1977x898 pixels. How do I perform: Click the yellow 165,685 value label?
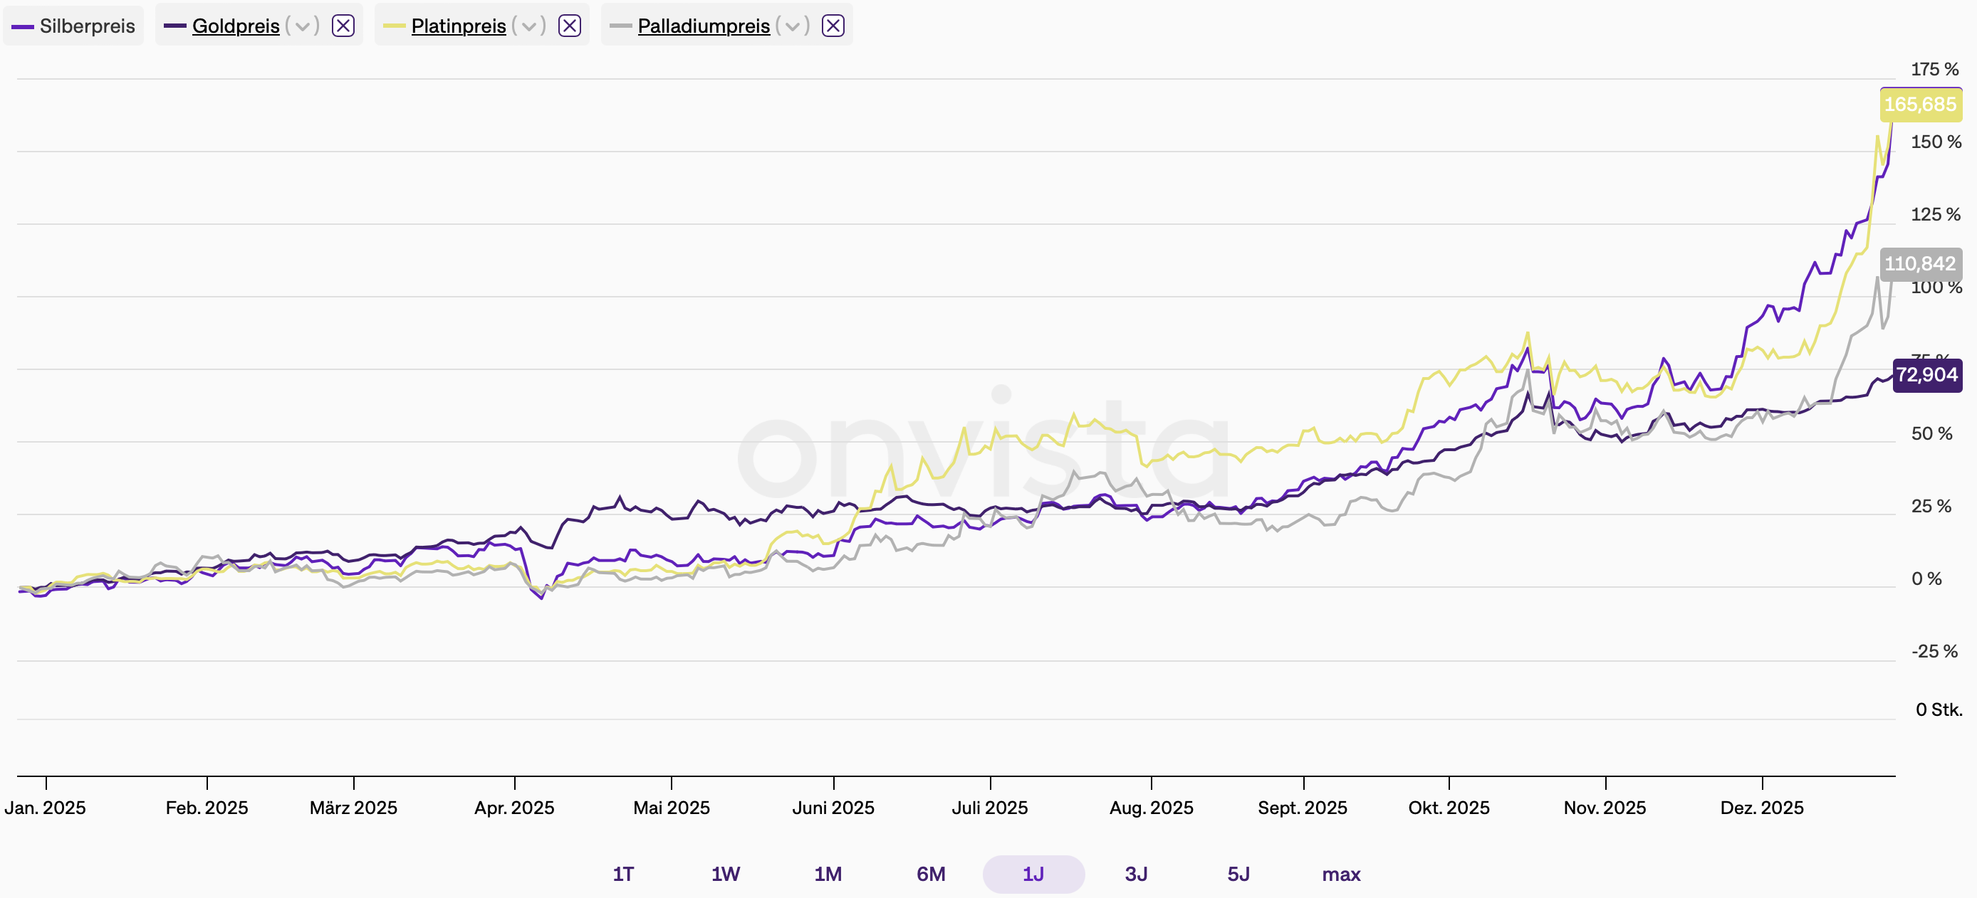point(1920,105)
